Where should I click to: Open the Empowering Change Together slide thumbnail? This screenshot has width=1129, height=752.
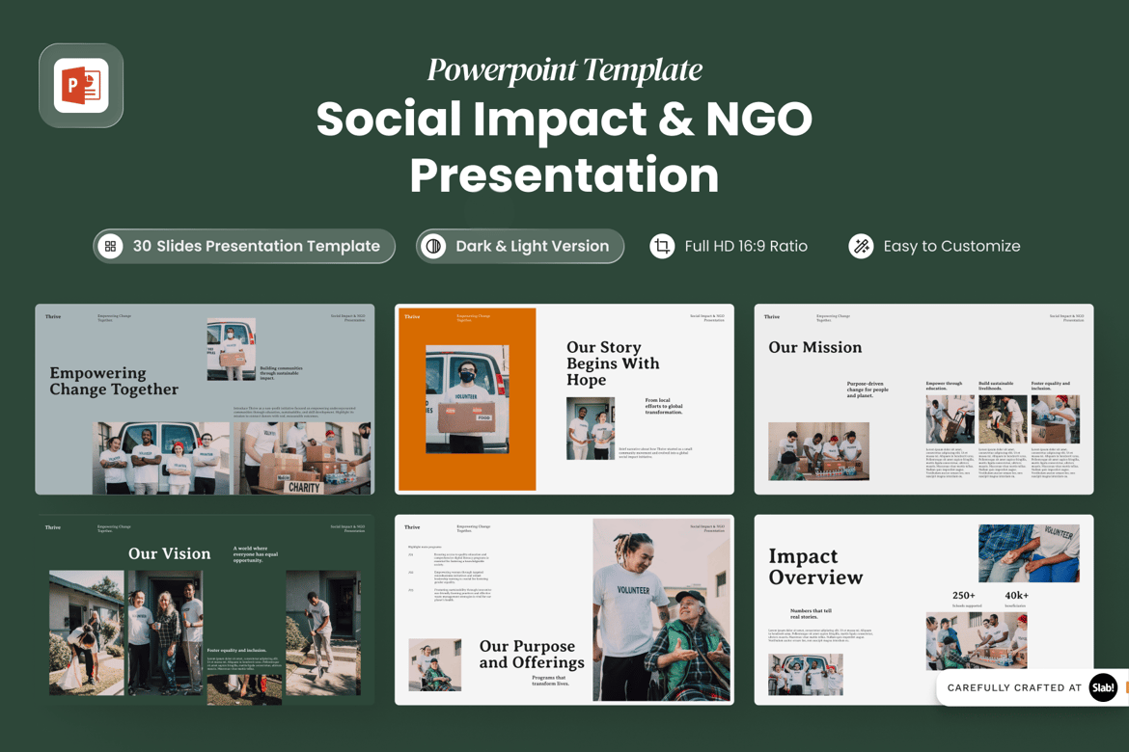[x=205, y=399]
